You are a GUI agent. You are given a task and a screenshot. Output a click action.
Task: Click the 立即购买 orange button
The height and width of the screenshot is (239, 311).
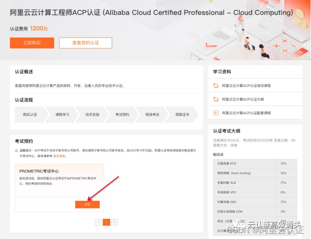[32, 43]
